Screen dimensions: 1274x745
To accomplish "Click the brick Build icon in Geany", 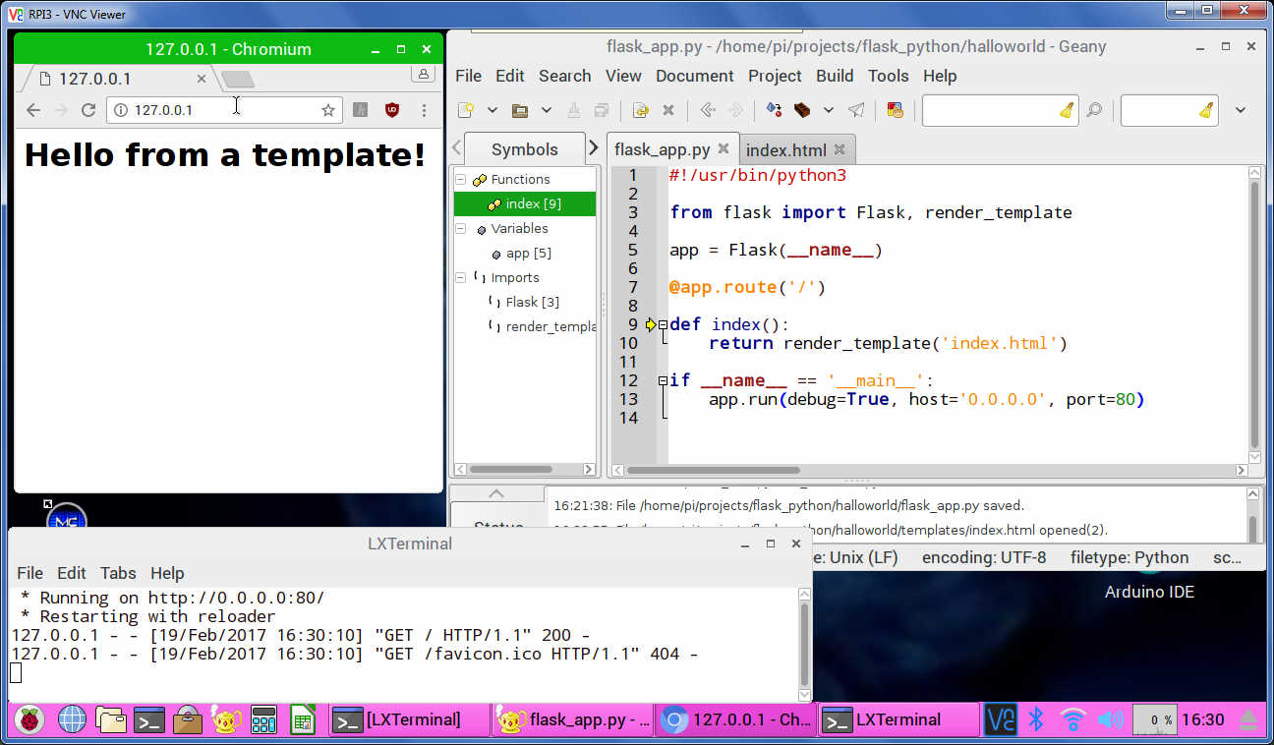I will pyautogui.click(x=802, y=110).
